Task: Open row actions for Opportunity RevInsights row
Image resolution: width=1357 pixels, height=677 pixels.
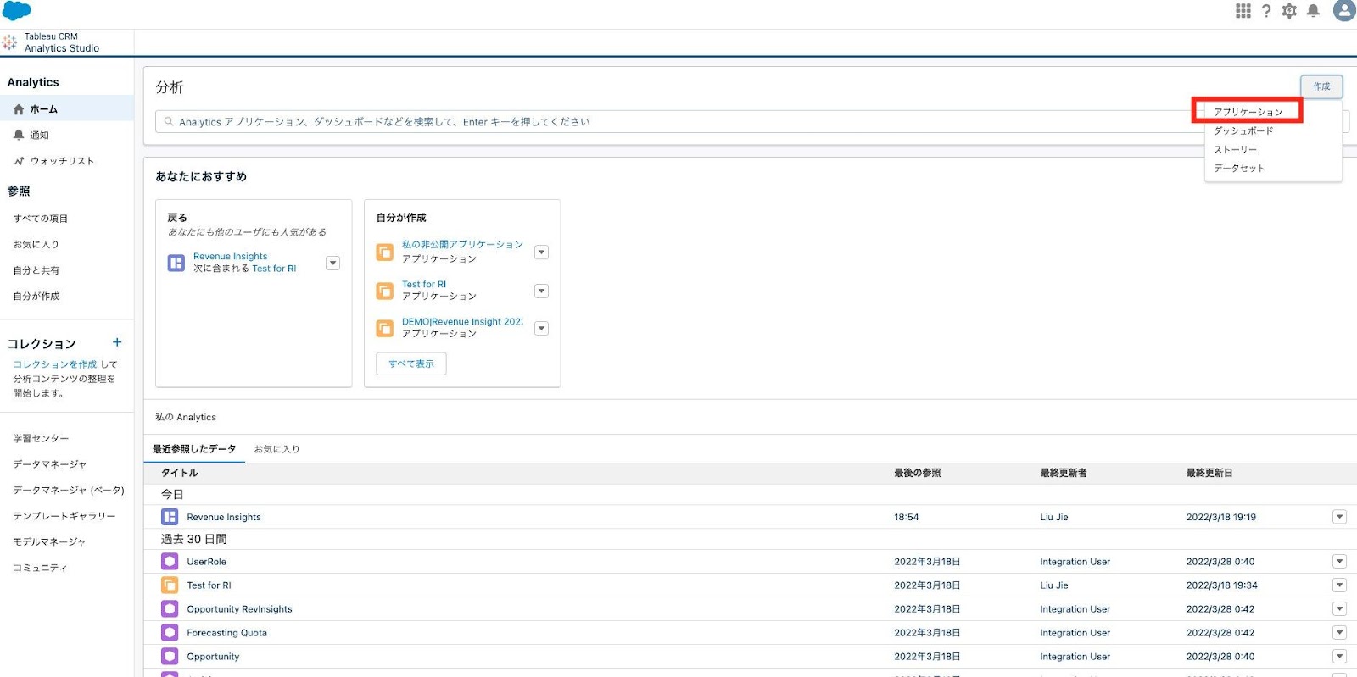Action: (1339, 608)
